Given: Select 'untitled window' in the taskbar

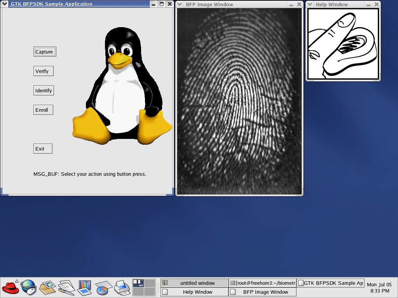Looking at the screenshot, I should click(x=194, y=283).
